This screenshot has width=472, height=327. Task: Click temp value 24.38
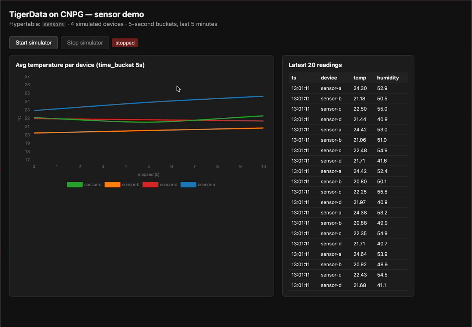[x=360, y=213]
